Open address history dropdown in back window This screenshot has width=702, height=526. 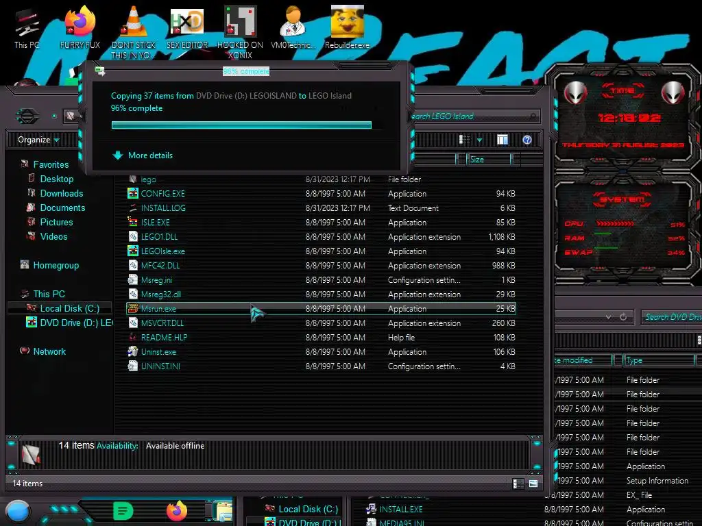(x=608, y=317)
